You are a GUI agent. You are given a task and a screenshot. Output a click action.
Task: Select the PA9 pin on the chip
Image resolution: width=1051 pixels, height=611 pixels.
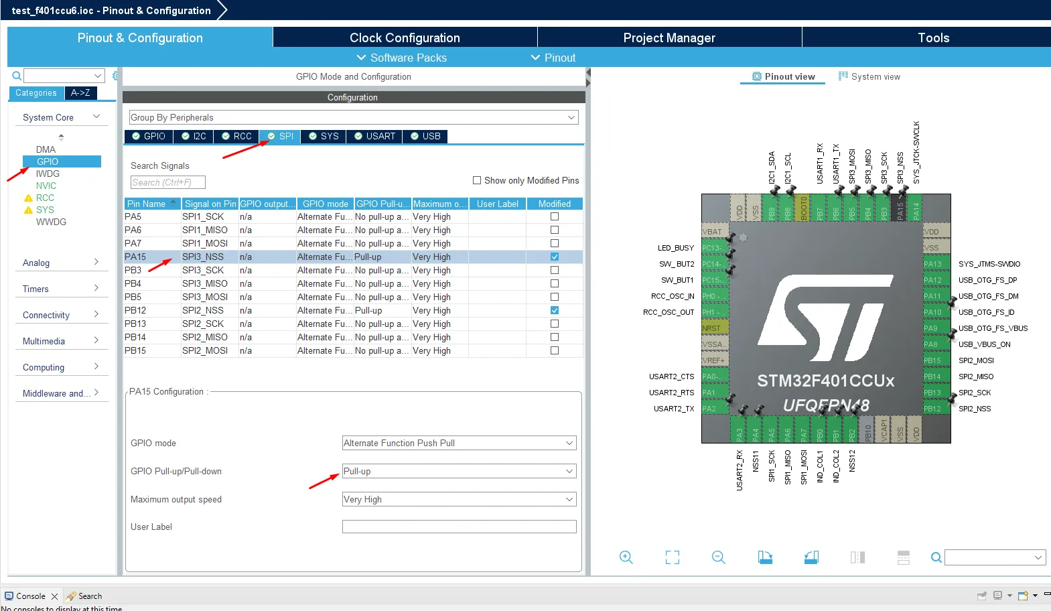936,328
